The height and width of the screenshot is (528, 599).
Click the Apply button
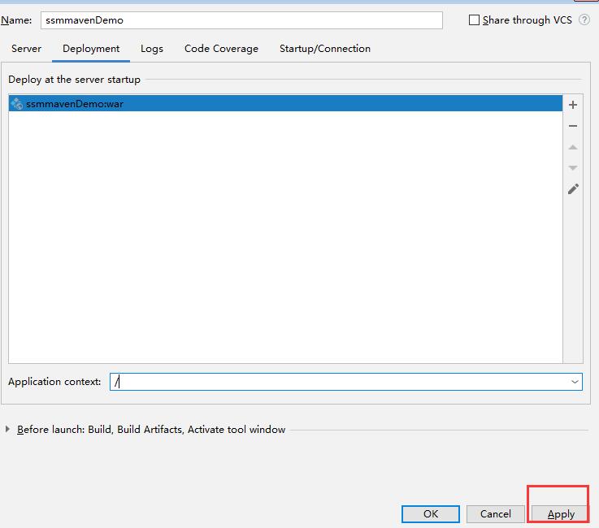(561, 513)
